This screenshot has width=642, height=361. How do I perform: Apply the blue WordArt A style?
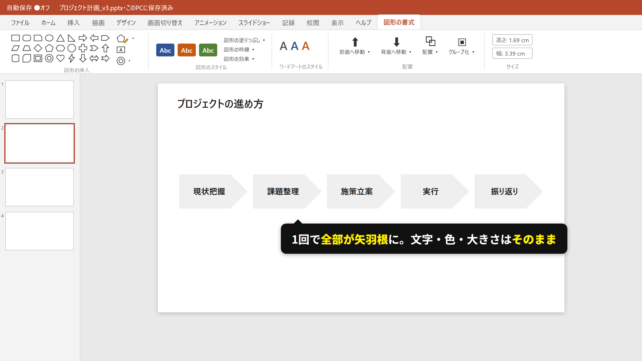295,46
